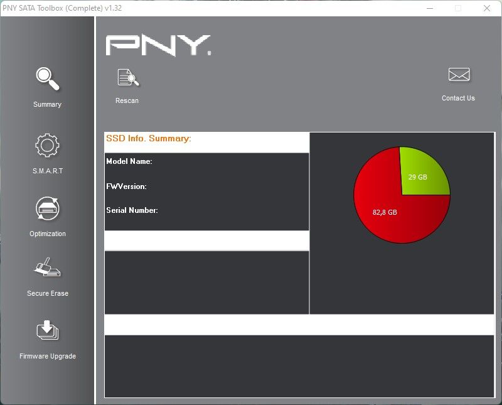This screenshot has height=405, width=502.
Task: Choose the Secure Erase brush icon
Action: click(48, 267)
